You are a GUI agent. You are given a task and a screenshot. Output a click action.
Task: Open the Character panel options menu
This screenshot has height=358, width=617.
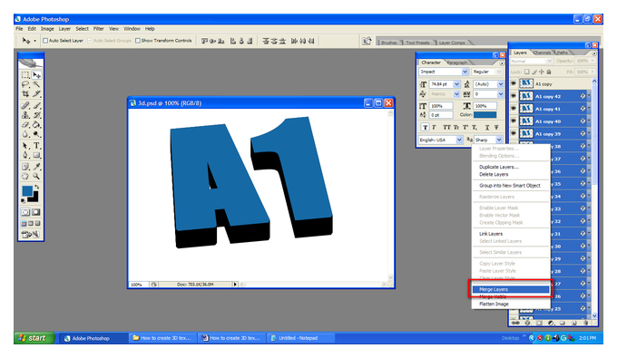[502, 63]
